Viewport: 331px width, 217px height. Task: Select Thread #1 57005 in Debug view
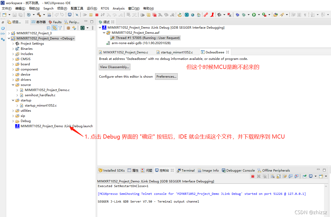pos(145,38)
